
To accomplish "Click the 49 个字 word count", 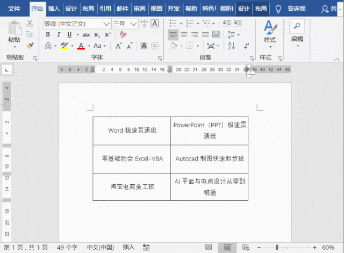I will (x=67, y=248).
